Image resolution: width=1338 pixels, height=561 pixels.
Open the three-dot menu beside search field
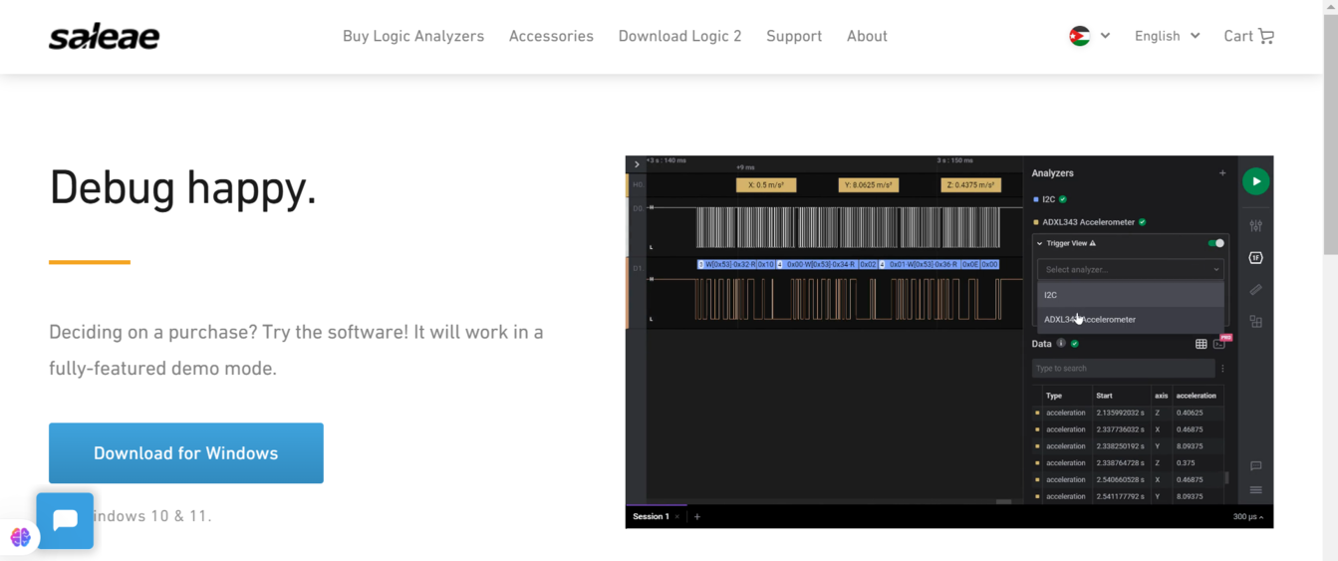pos(1222,369)
